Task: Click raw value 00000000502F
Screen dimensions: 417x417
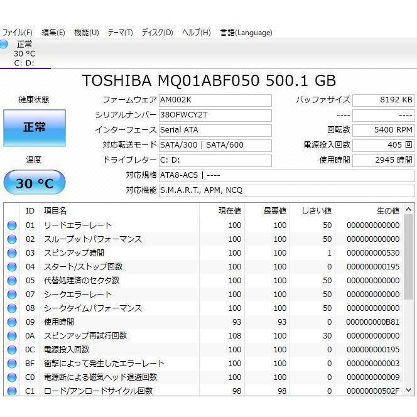Action: (x=373, y=391)
